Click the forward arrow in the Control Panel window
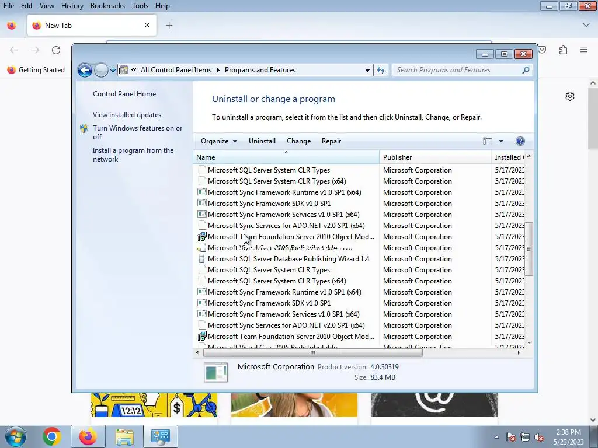 tap(101, 70)
